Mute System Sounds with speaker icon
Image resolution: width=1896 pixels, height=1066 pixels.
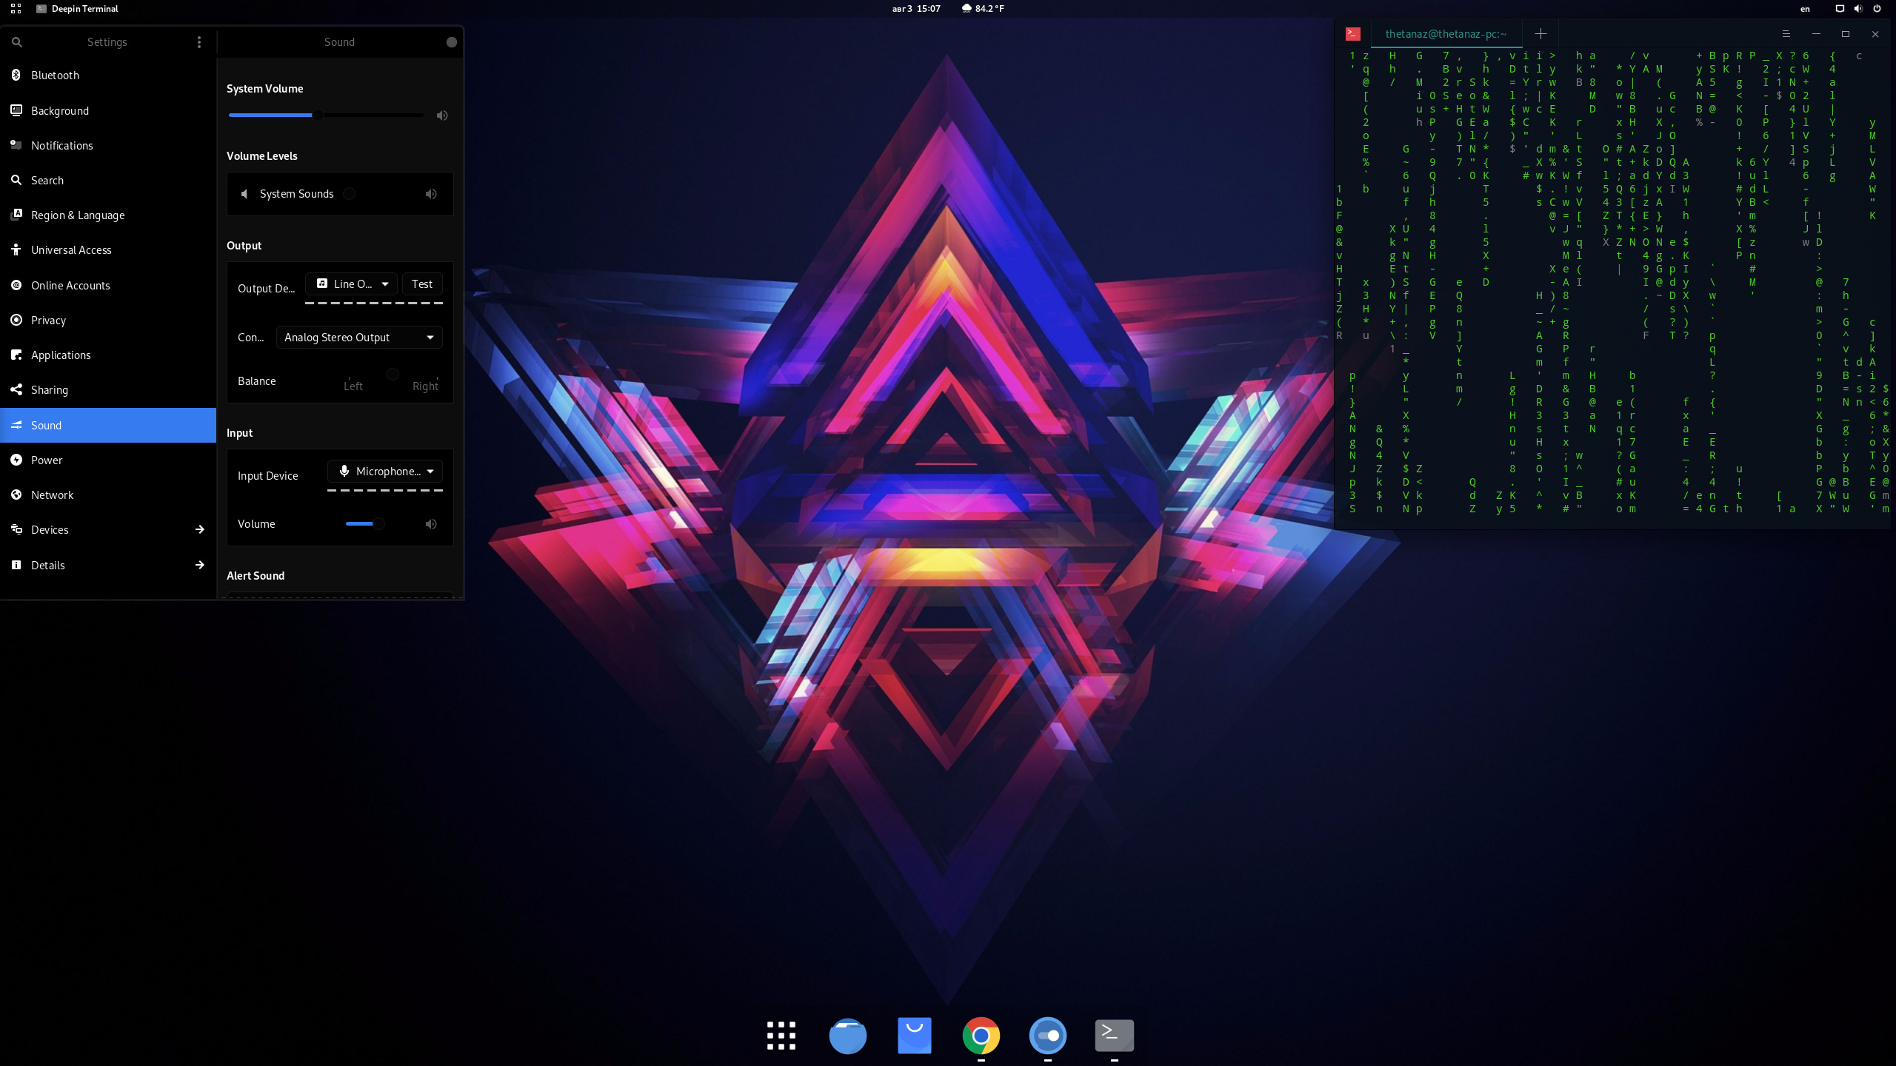[431, 194]
